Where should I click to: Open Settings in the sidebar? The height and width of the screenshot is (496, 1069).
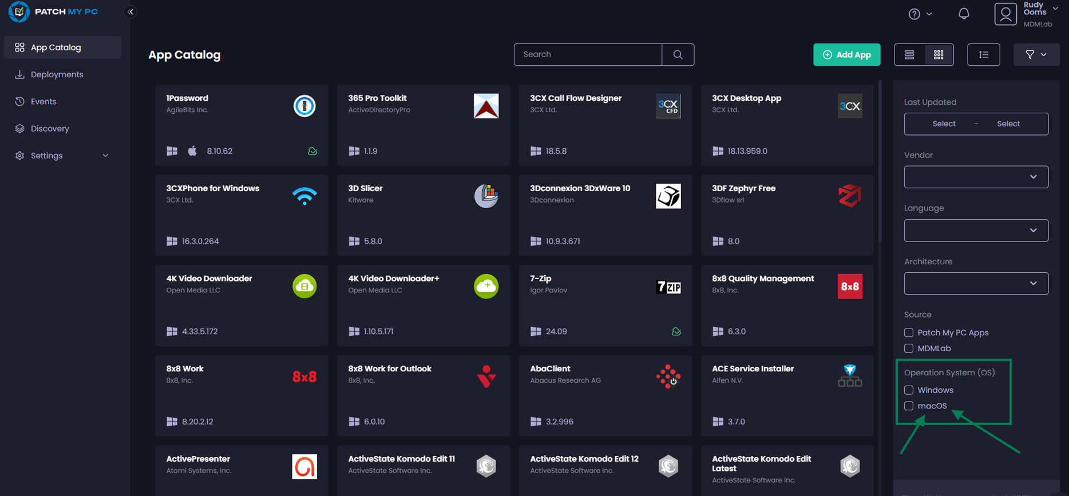click(x=62, y=156)
